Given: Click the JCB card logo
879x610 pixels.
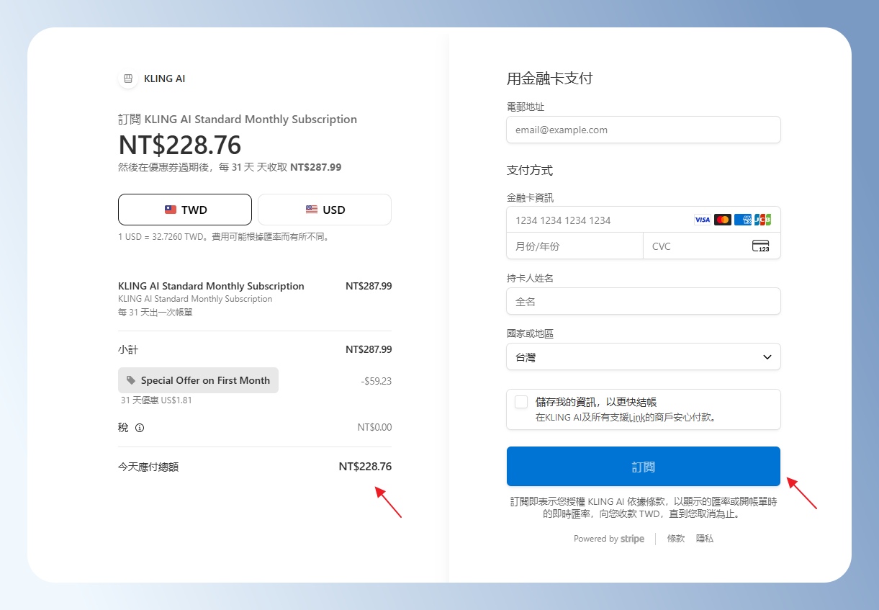Looking at the screenshot, I should pyautogui.click(x=762, y=220).
